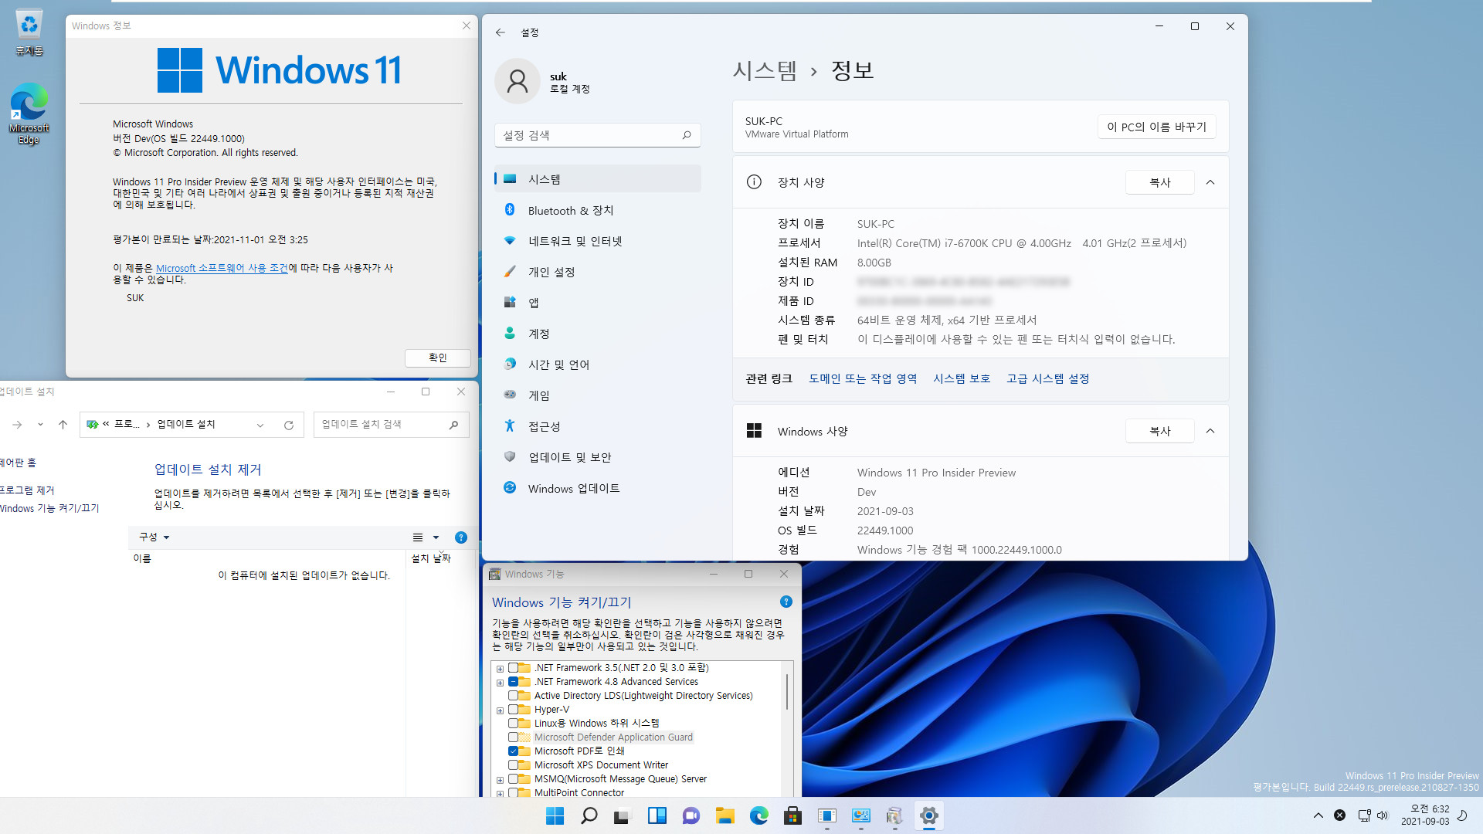The image size is (1483, 834).
Task: Show hidden tray icons chevron
Action: [1318, 815]
